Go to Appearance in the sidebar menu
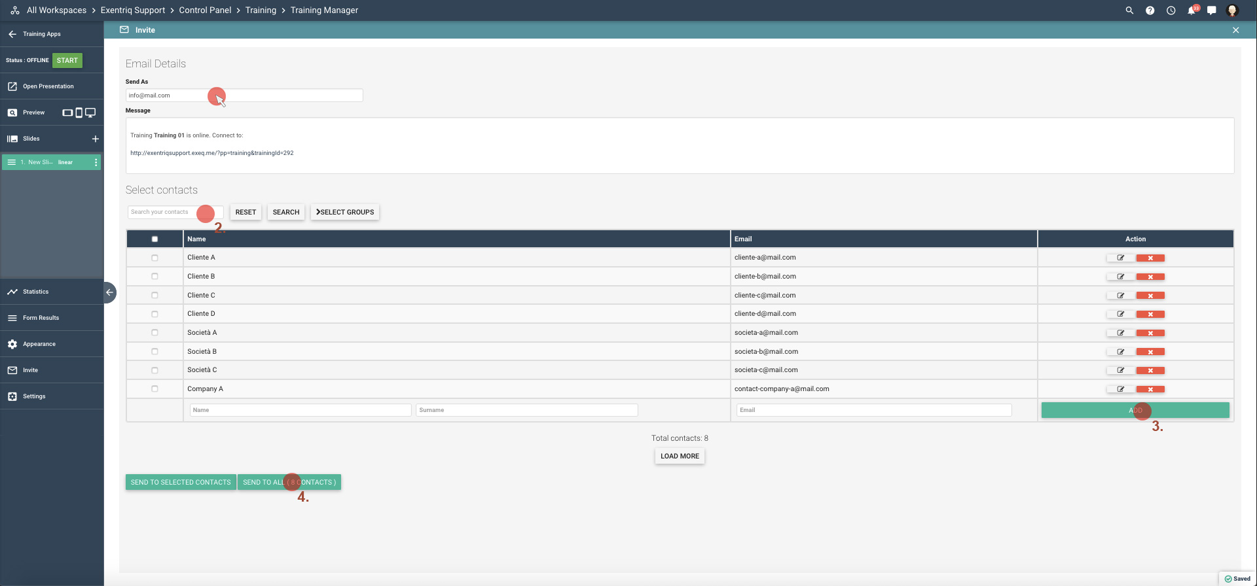The height and width of the screenshot is (586, 1257). coord(39,344)
